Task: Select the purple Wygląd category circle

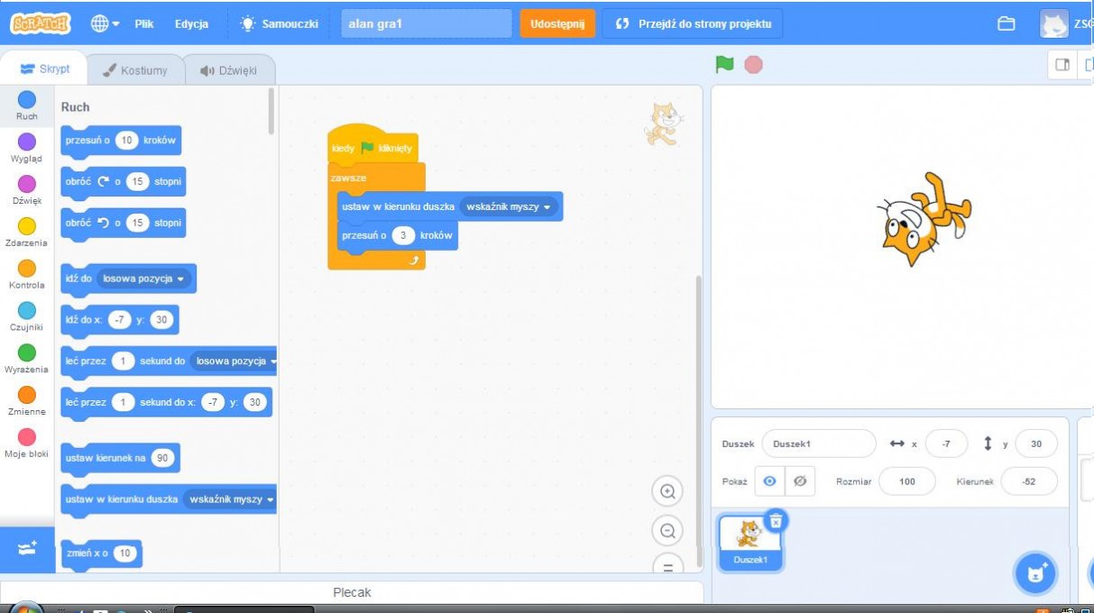Action: pyautogui.click(x=27, y=142)
